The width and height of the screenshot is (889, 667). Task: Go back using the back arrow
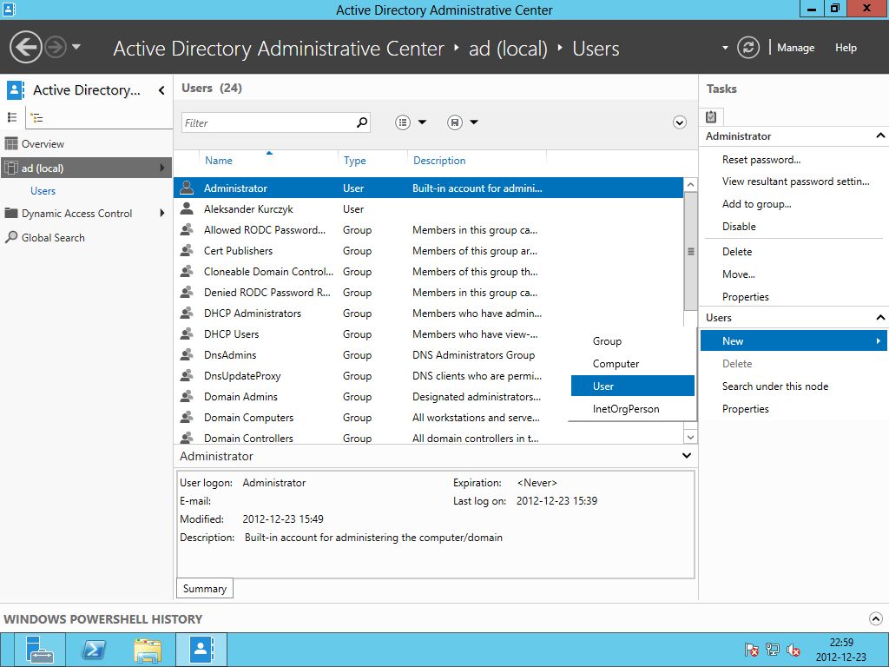(x=26, y=47)
